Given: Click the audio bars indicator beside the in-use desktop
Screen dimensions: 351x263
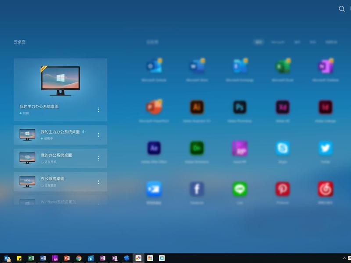Looking at the screenshot, I should [83, 132].
